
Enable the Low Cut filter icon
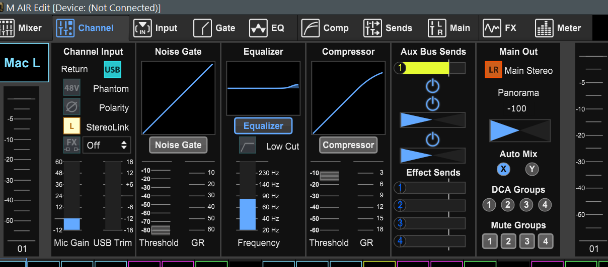coord(247,146)
